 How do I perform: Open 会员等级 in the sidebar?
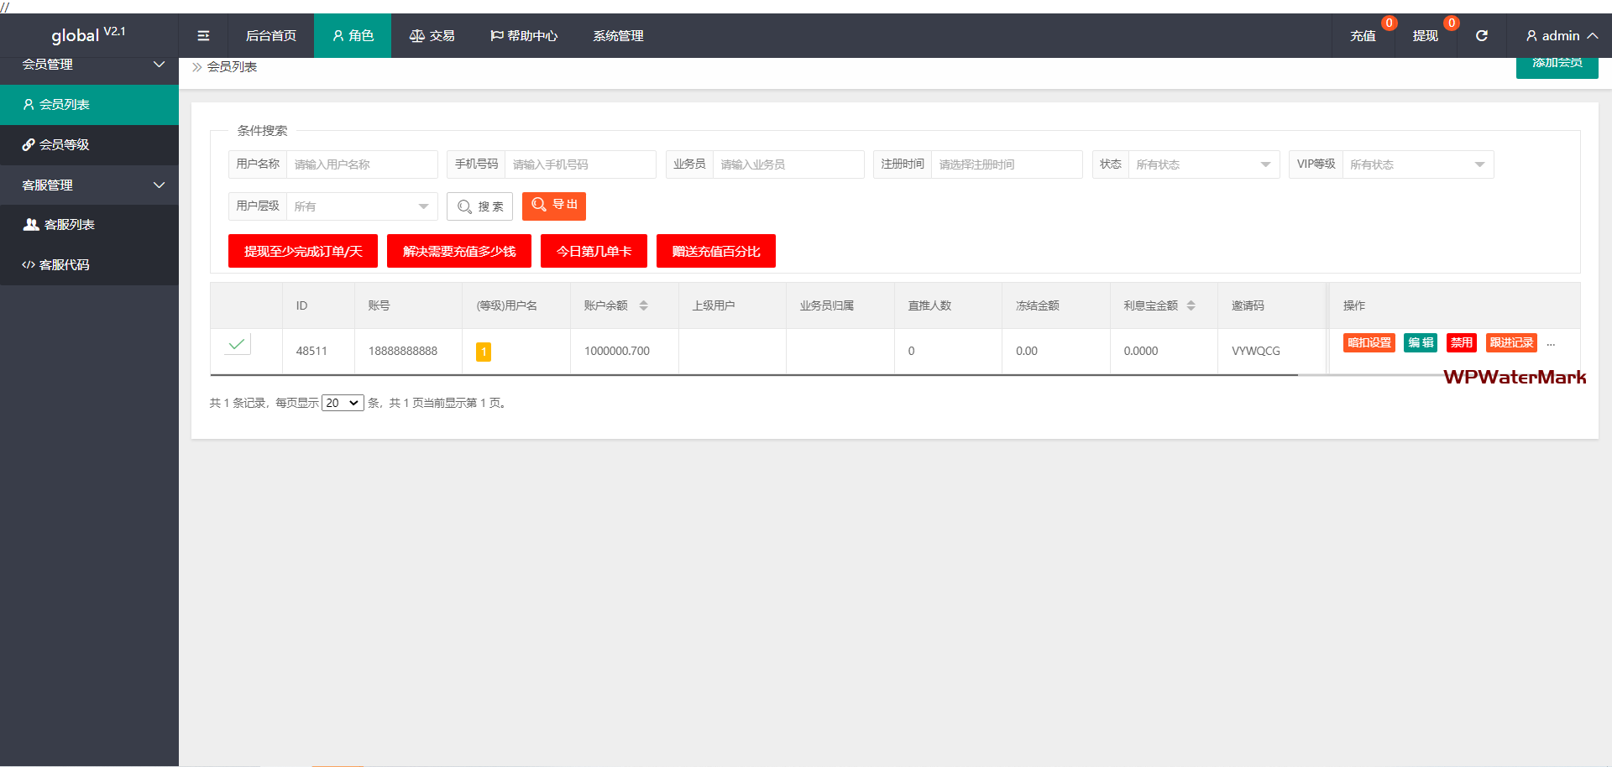pyautogui.click(x=64, y=144)
